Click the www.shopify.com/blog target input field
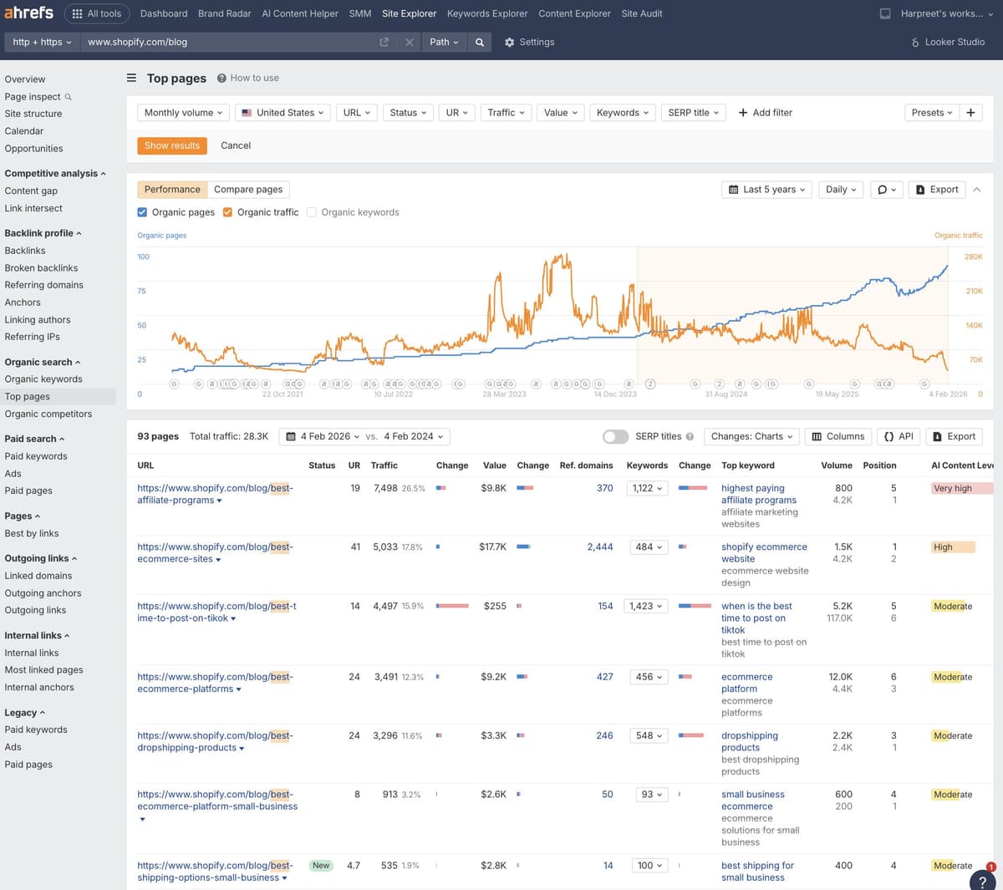 (209, 42)
